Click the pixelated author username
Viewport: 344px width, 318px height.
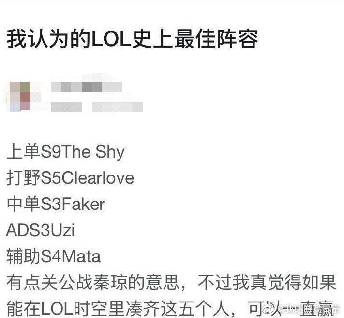[x=87, y=87]
